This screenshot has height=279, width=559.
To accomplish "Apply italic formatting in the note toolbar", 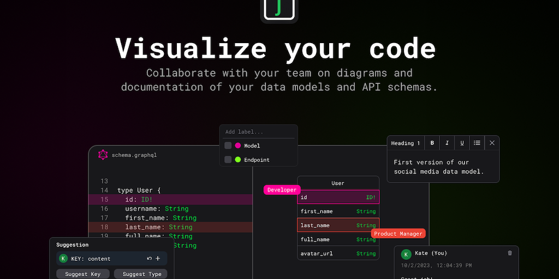I will coord(447,143).
